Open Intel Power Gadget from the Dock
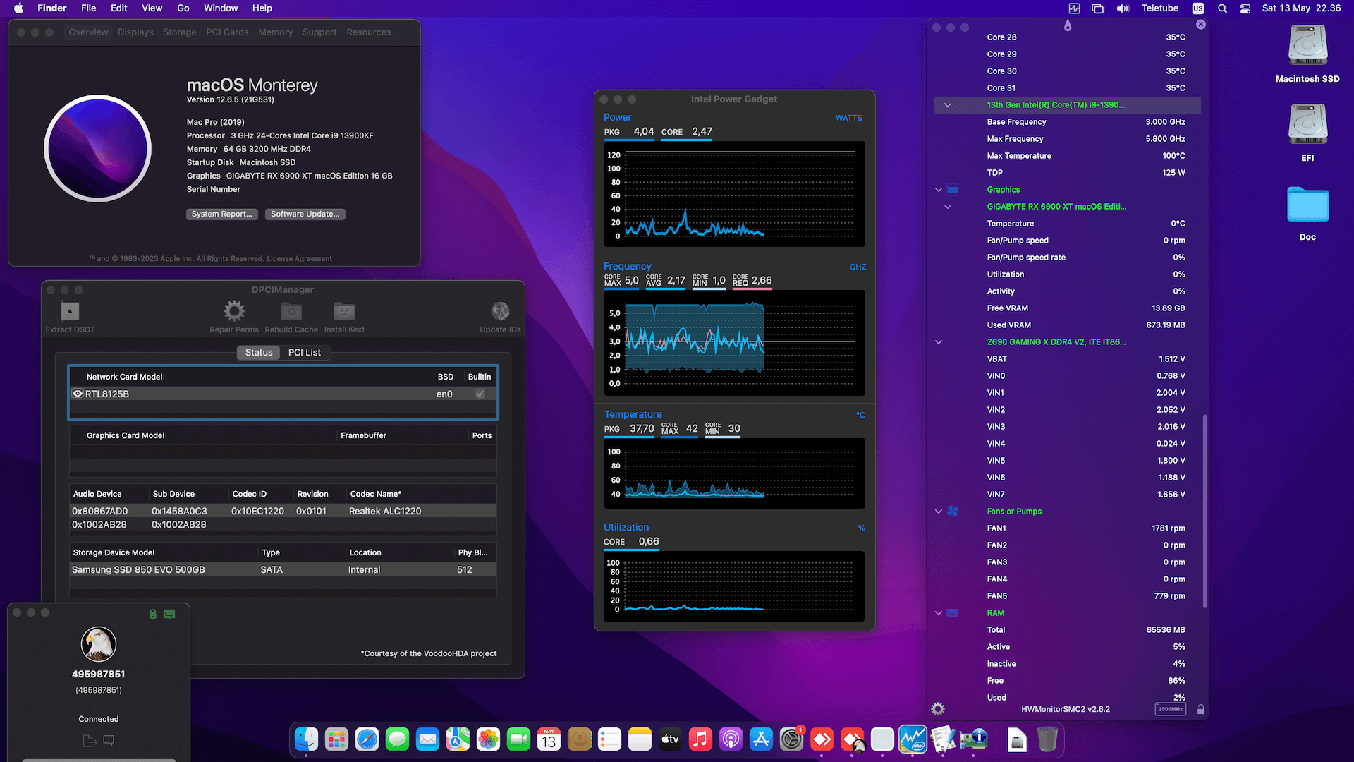This screenshot has height=762, width=1354. tap(913, 739)
